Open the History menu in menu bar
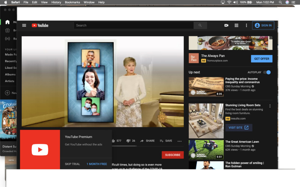The height and width of the screenshot is (187, 300). tap(56, 2)
